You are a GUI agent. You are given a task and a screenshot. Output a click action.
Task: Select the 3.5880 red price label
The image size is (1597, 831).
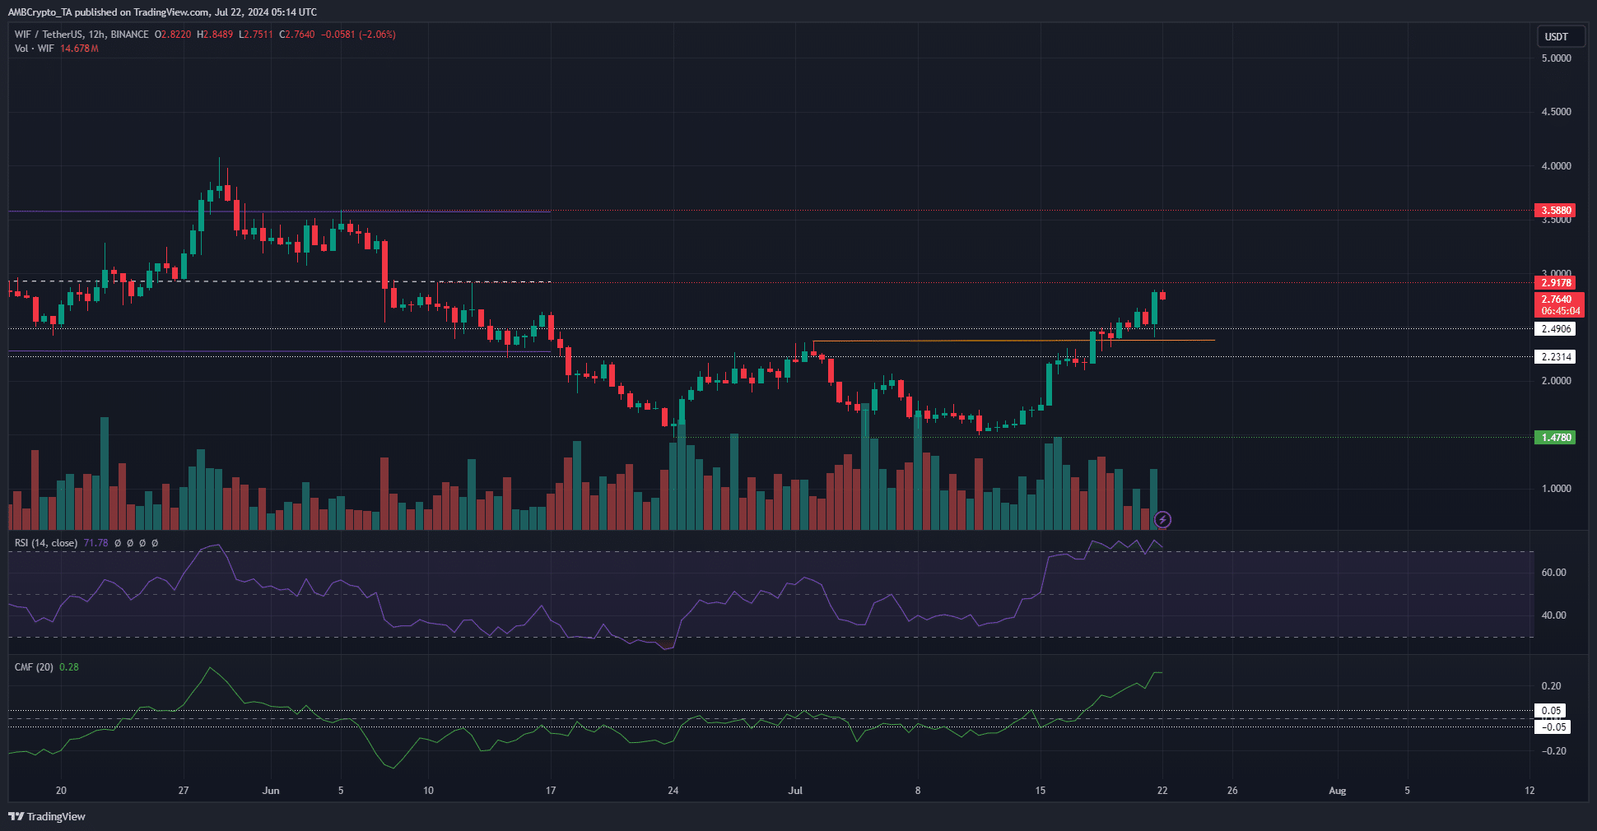pos(1556,210)
